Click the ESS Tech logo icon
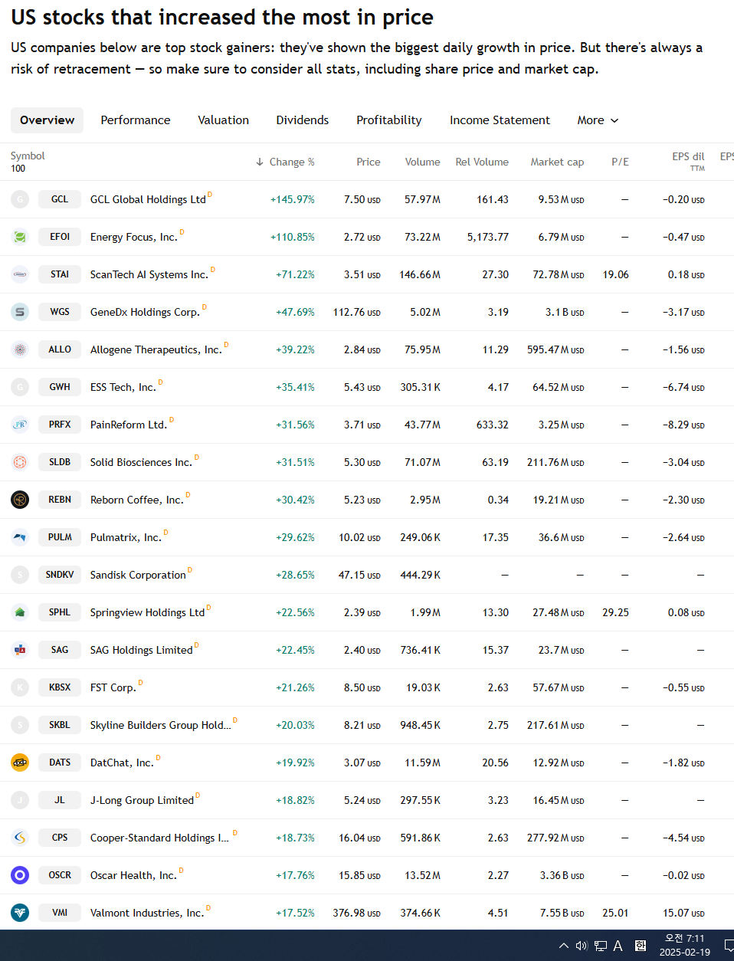This screenshot has width=734, height=961. 20,387
